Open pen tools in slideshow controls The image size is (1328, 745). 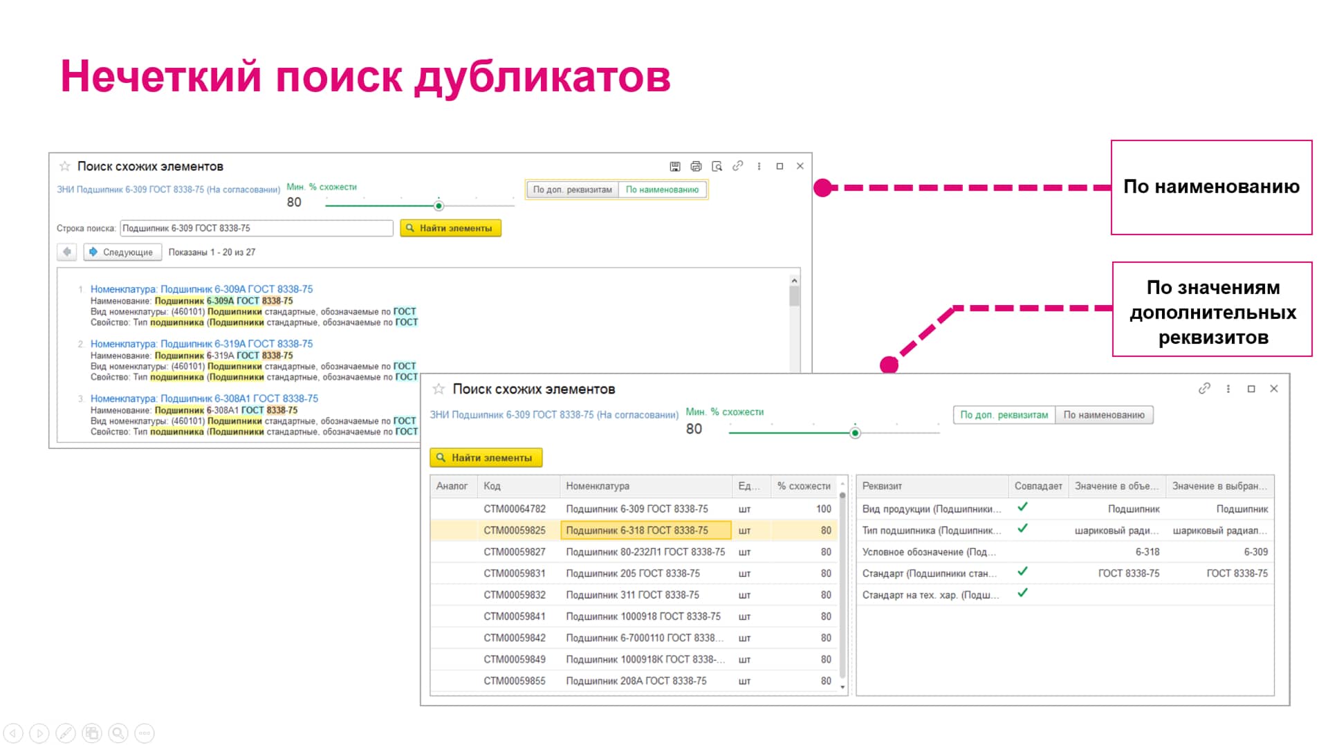pyautogui.click(x=66, y=733)
